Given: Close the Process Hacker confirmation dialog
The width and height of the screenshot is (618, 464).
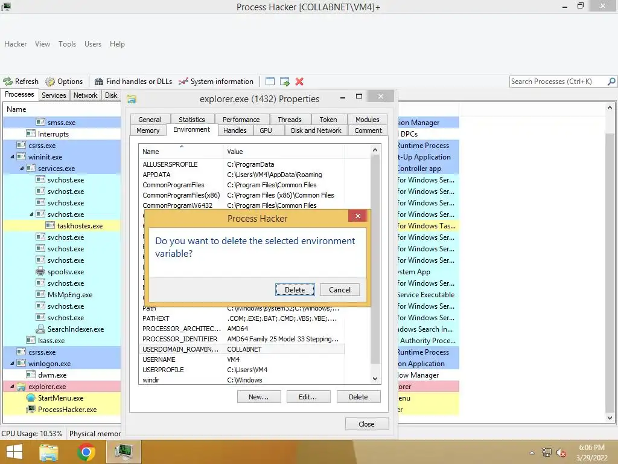Looking at the screenshot, I should coord(357,216).
